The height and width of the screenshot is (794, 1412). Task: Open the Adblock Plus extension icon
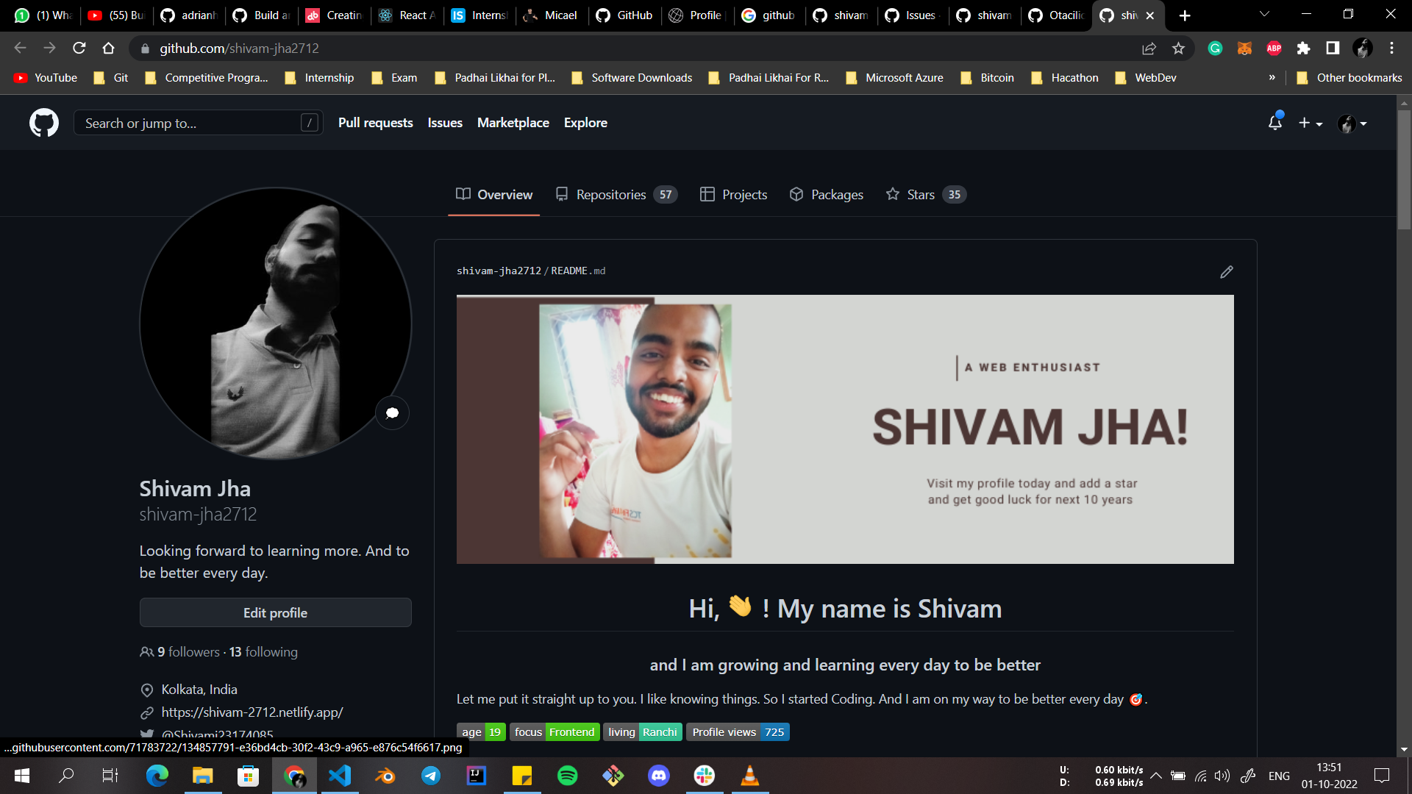tap(1274, 49)
